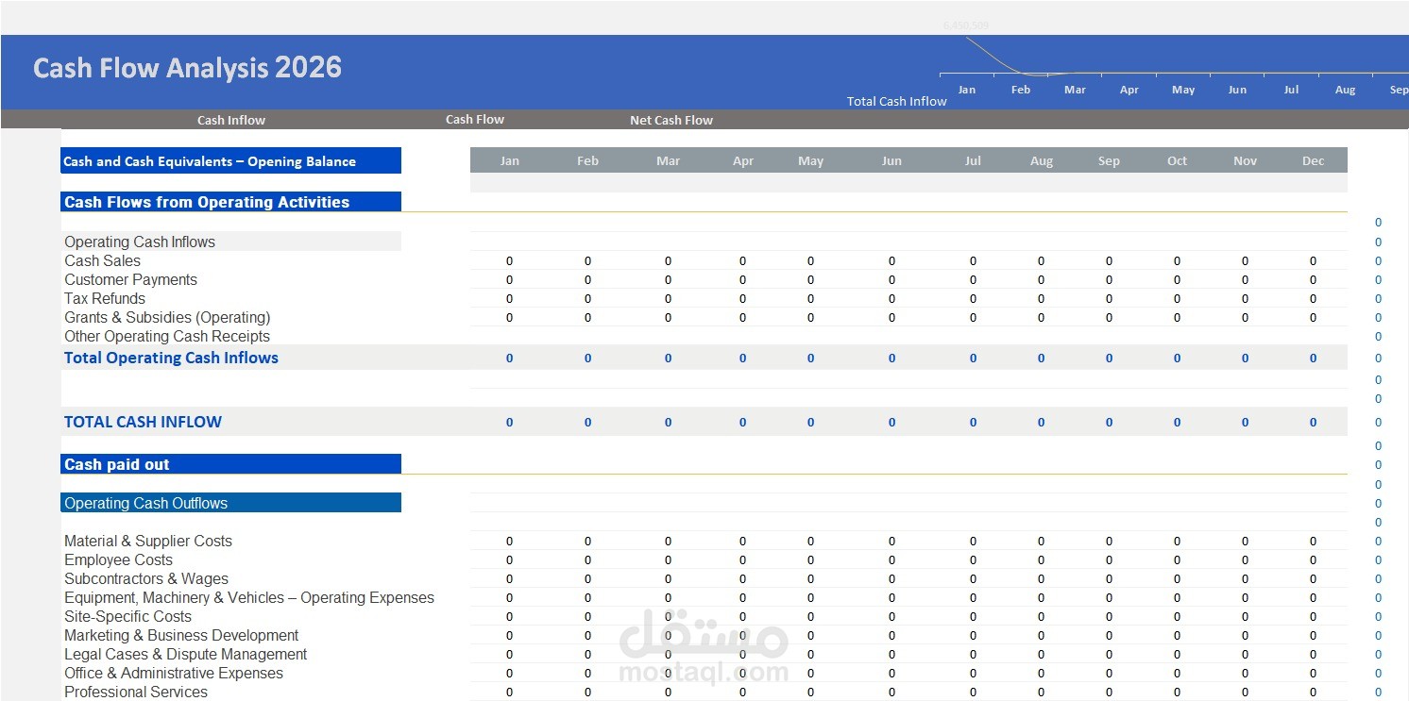Select the Total Operating Cash Inflows label
Screen dimensions: 1409x701
pyautogui.click(x=171, y=358)
